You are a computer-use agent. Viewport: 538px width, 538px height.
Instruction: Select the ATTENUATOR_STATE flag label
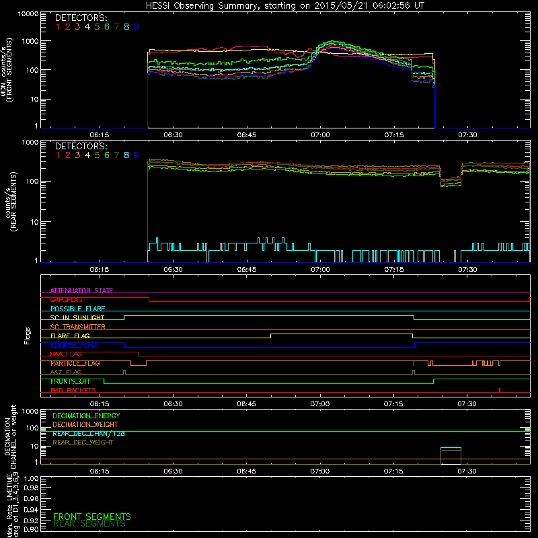81,291
